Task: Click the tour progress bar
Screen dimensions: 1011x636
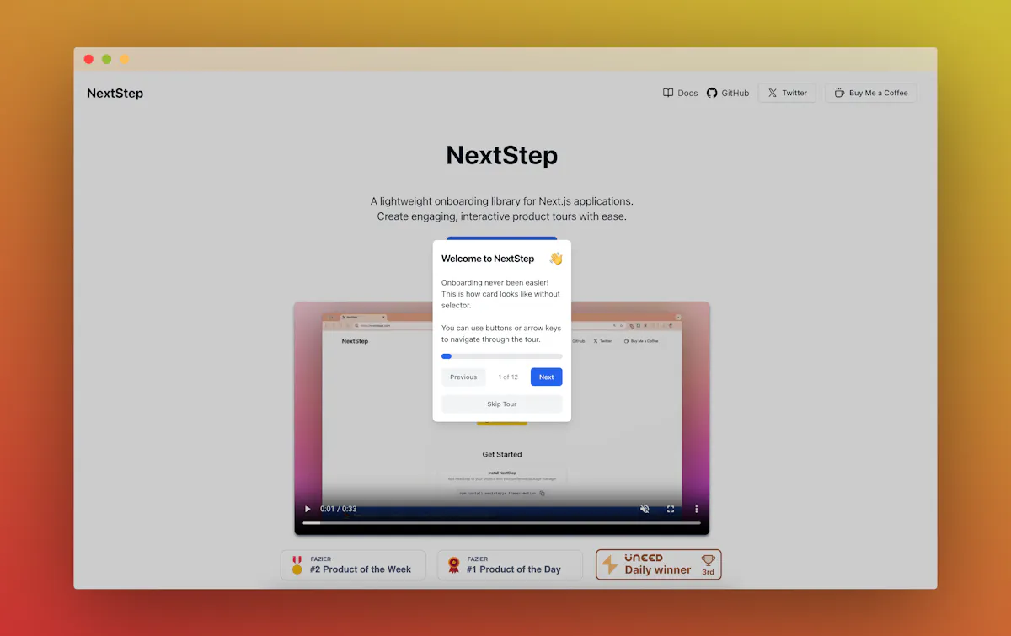Action: [501, 356]
